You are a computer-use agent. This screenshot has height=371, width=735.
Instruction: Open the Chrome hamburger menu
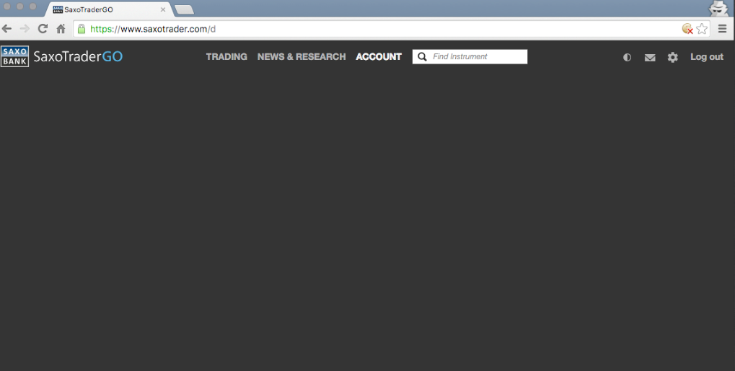click(722, 29)
